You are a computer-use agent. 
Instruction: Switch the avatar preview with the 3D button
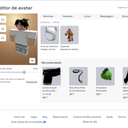[32, 60]
